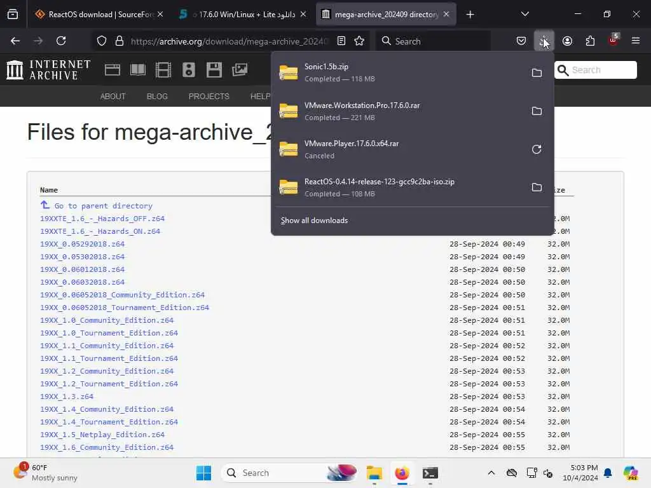Click the Firefox toolbar Search box
651x488 pixels.
coord(433,41)
